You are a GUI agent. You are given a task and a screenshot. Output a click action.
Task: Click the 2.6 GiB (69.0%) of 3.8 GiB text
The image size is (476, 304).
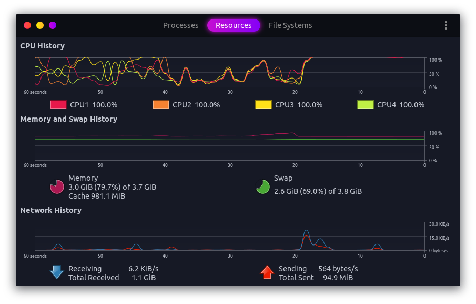(x=318, y=191)
